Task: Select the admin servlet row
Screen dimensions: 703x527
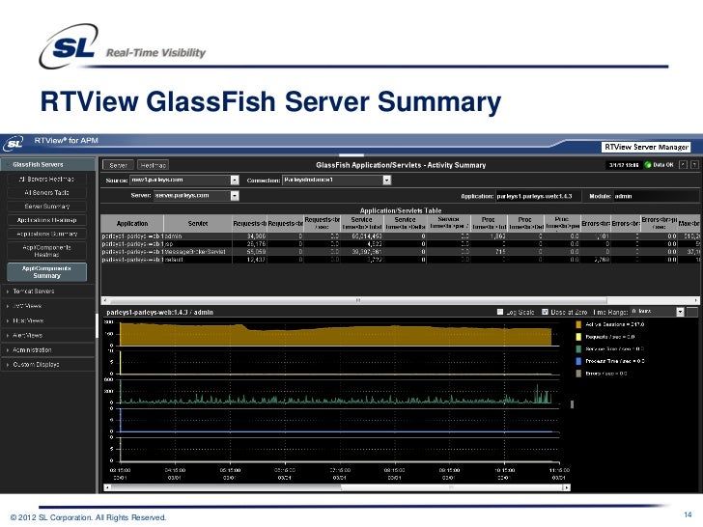Action: (x=400, y=236)
